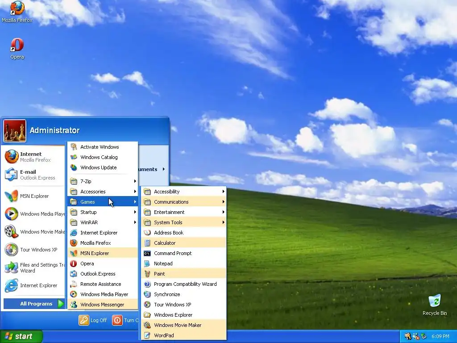Click the system tray clock

(x=440, y=336)
